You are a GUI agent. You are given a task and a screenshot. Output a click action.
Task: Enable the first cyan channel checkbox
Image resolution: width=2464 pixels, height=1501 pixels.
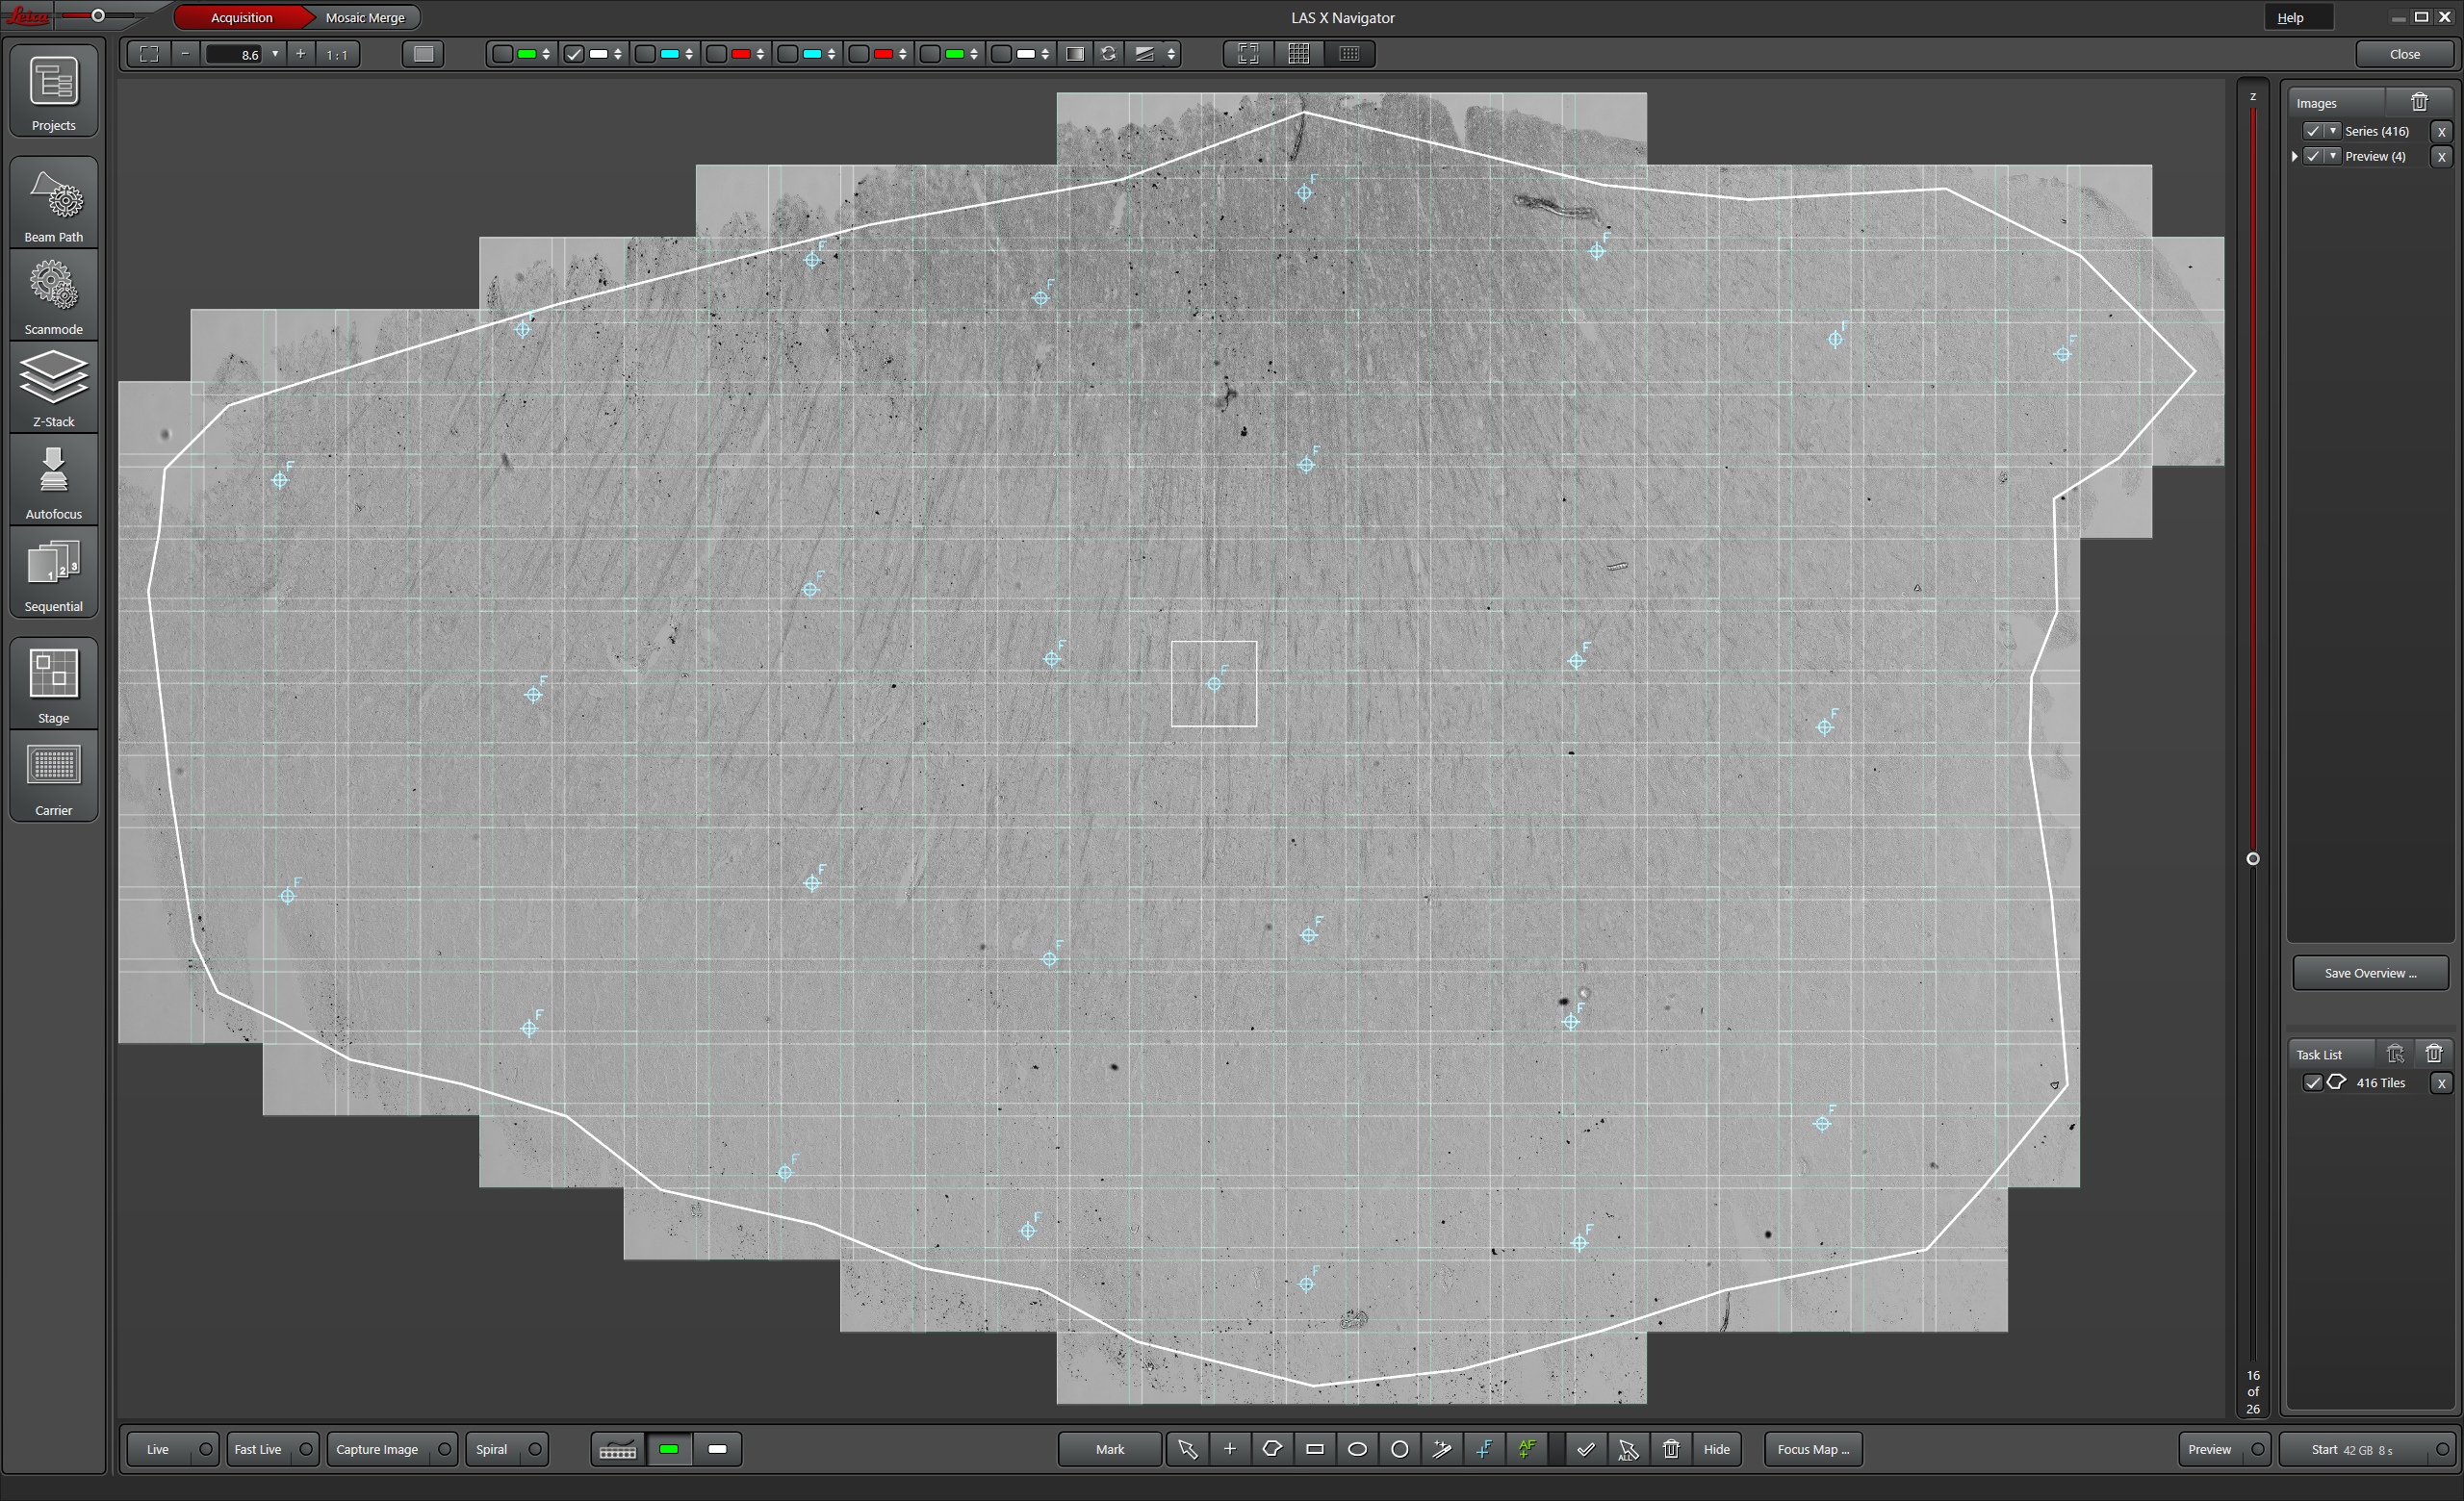(645, 54)
